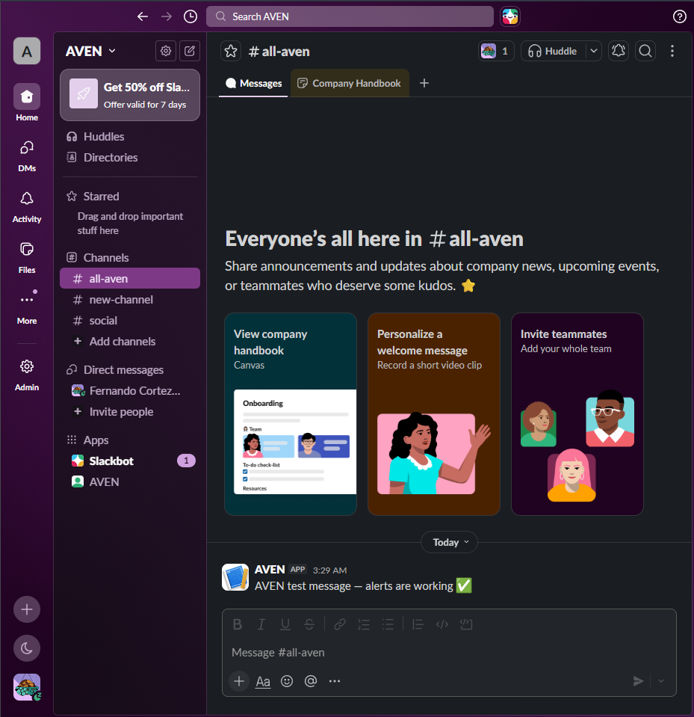
Task: Open the workspace preferences gear icon
Action: tap(166, 51)
